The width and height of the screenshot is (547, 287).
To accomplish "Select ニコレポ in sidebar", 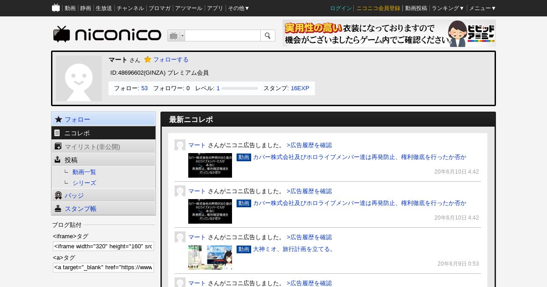I will click(103, 133).
